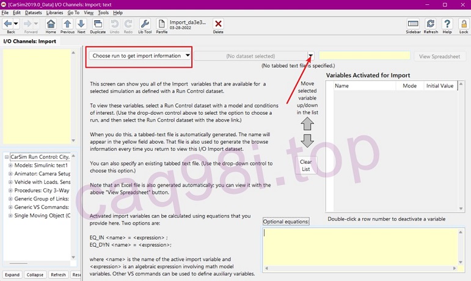Go to Next dataset icon

[x=81, y=24]
